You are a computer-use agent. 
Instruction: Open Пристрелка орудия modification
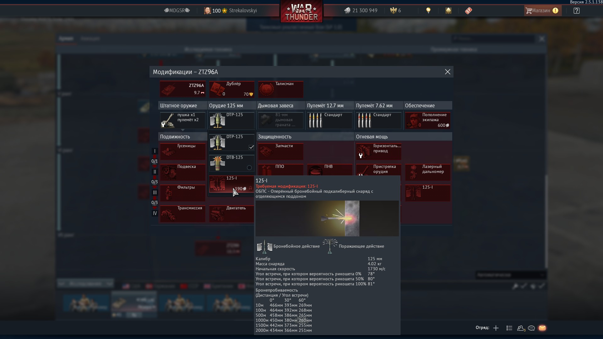point(379,170)
